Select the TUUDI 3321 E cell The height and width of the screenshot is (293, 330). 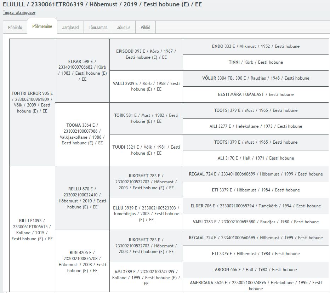(146, 150)
